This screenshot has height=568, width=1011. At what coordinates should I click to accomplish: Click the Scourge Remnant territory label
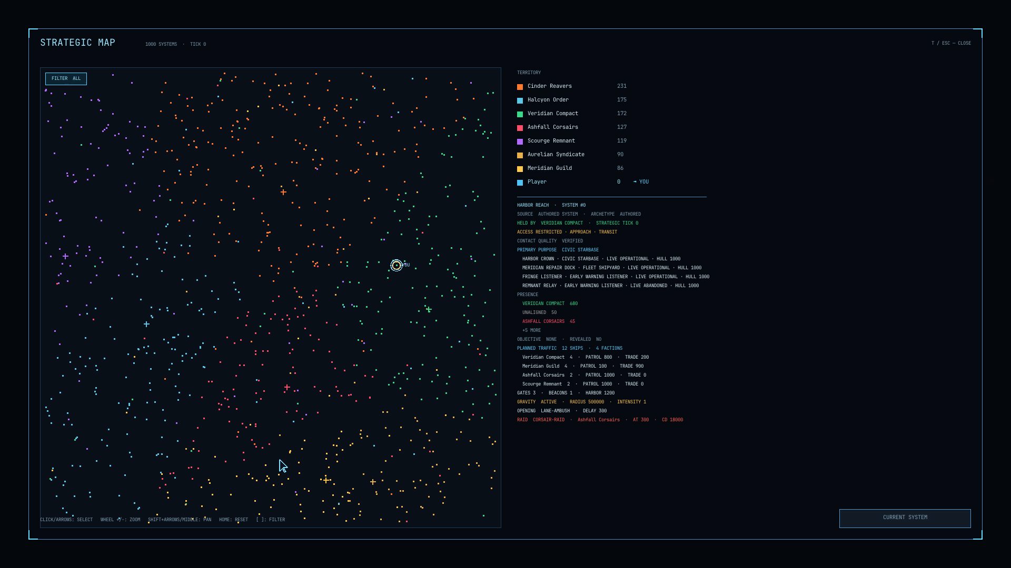point(551,141)
